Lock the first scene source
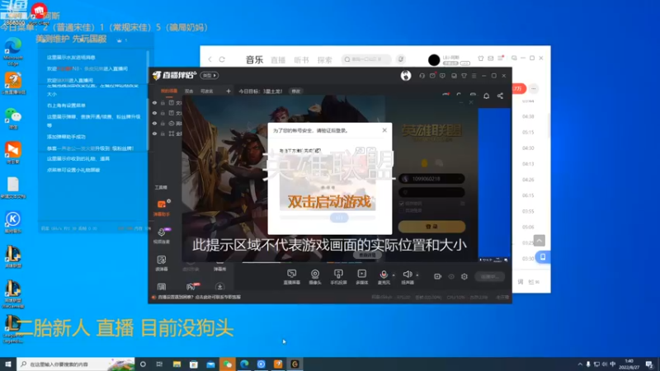Image resolution: width=660 pixels, height=371 pixels. point(163,102)
